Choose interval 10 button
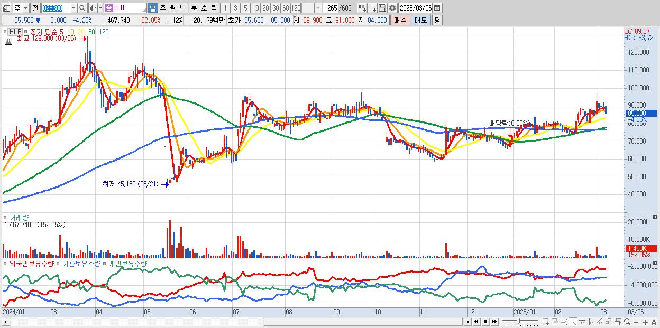The image size is (660, 328). (x=255, y=8)
